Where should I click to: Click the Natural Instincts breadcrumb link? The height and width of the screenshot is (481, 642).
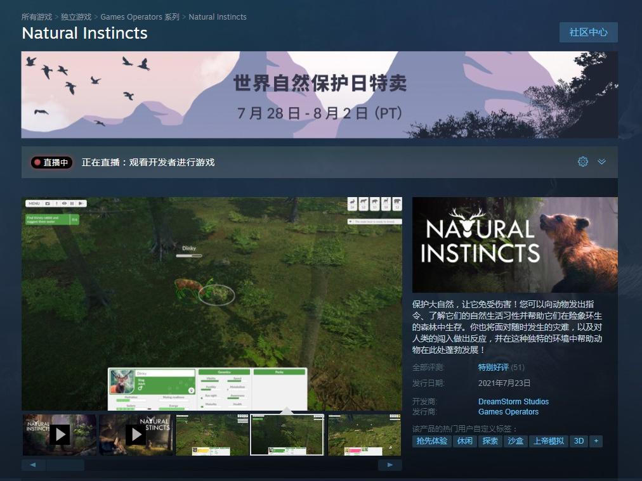tap(218, 16)
